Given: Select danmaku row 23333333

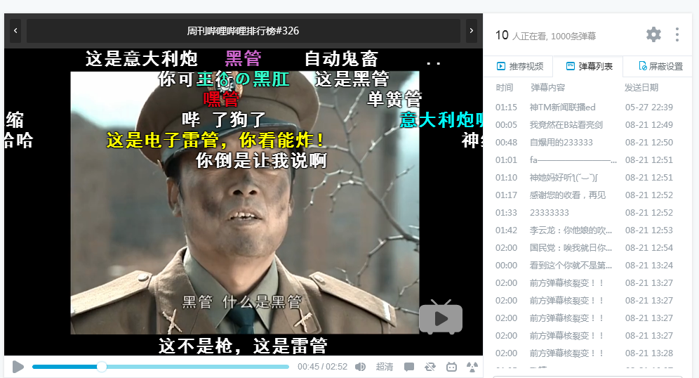Looking at the screenshot, I should pyautogui.click(x=584, y=212).
